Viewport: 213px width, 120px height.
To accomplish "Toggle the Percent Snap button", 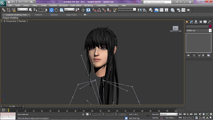I will pos(104,10).
